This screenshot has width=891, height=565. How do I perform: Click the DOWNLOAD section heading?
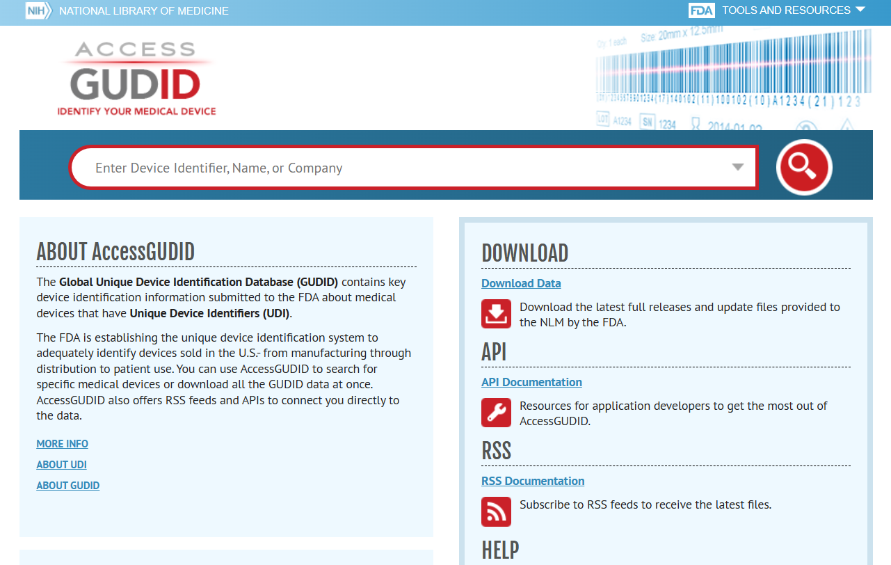tap(525, 253)
